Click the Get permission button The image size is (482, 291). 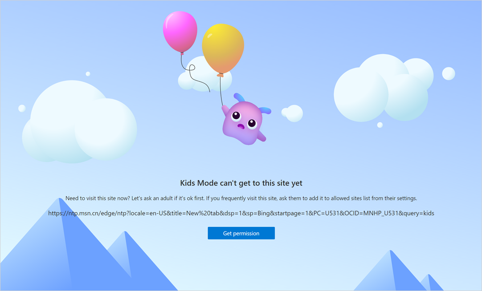[241, 233]
